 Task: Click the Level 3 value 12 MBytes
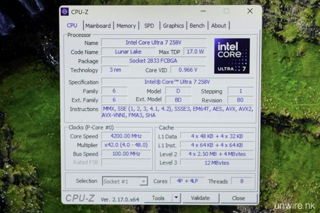pos(217,163)
